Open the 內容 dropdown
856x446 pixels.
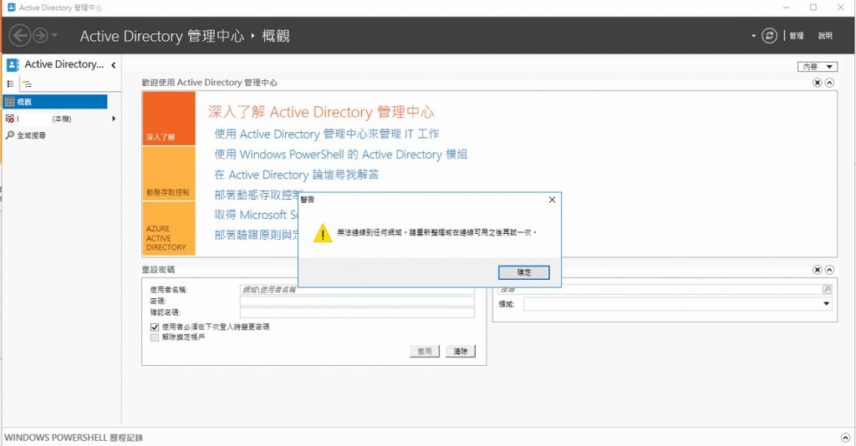(818, 67)
